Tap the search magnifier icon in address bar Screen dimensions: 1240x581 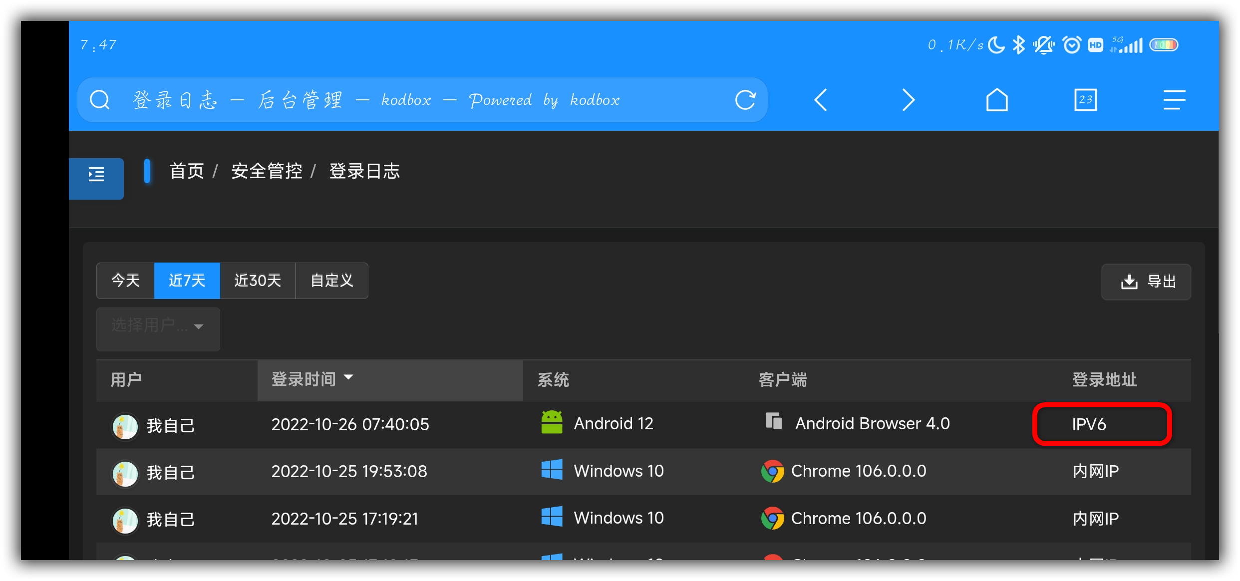99,100
